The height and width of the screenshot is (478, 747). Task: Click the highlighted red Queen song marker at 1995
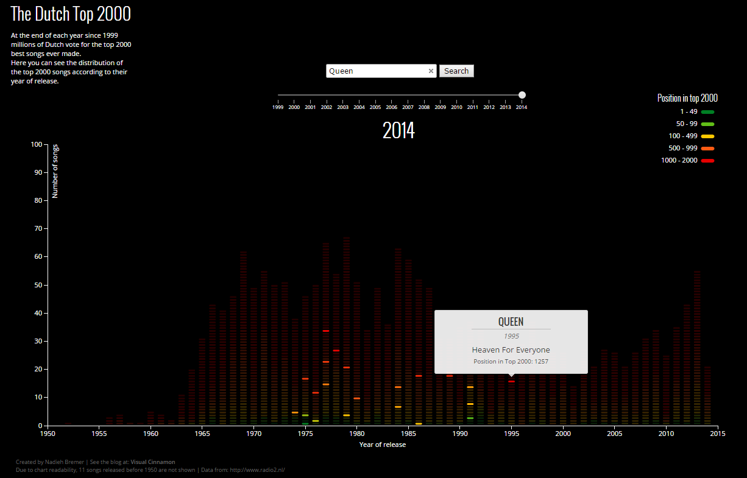(512, 382)
